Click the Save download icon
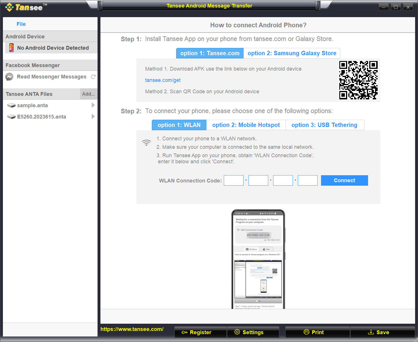The height and width of the screenshot is (342, 418). click(371, 332)
